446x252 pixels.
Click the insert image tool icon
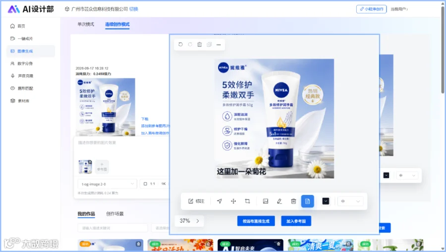click(x=266, y=201)
